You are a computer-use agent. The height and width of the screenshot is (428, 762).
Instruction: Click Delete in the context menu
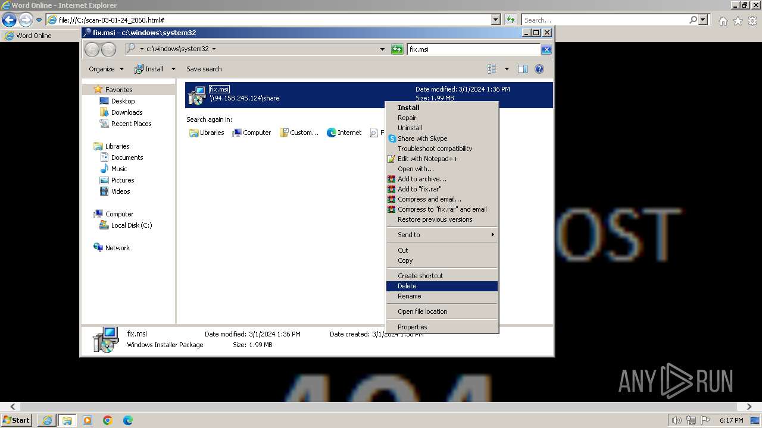(x=442, y=286)
